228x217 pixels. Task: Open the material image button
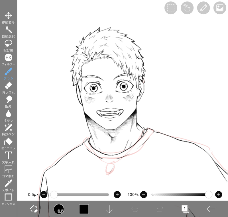[220, 8]
